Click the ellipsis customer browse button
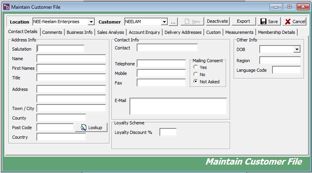The height and width of the screenshot is (173, 312). tap(173, 22)
